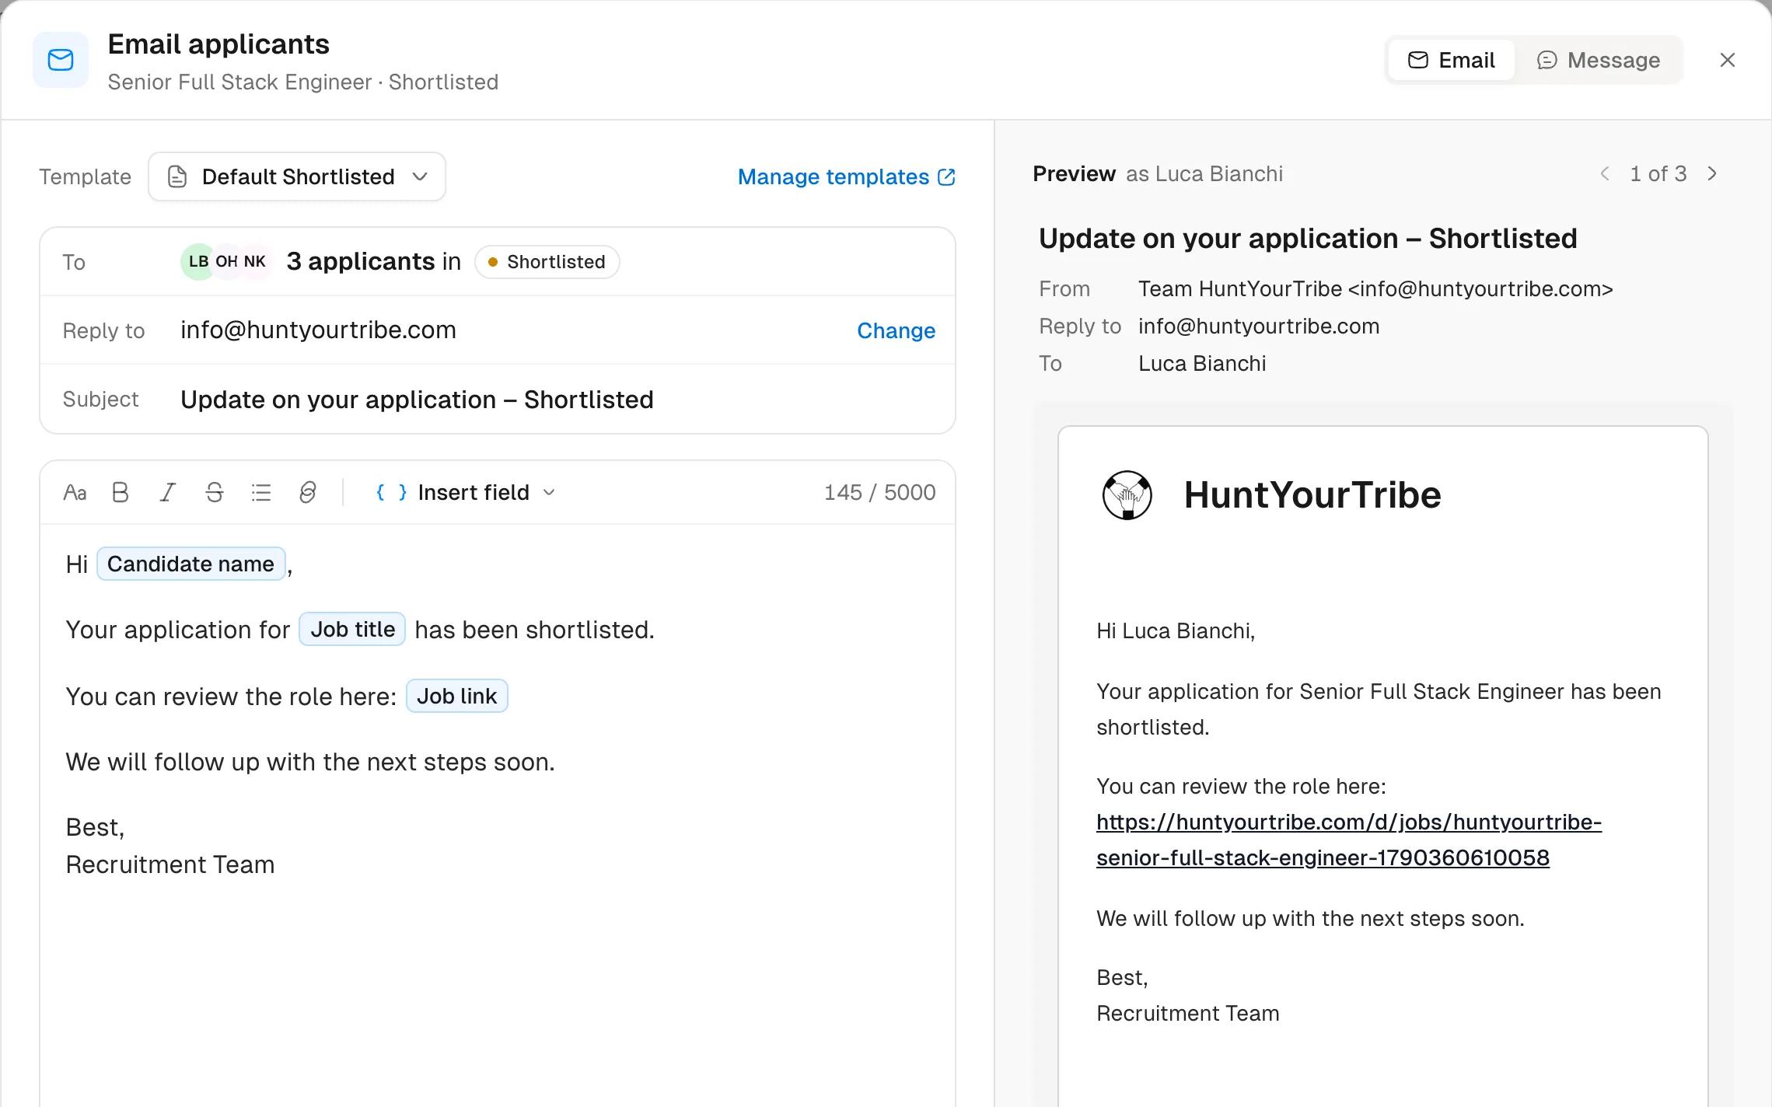Image resolution: width=1772 pixels, height=1107 pixels.
Task: Click the LB applicant avatar
Action: pyautogui.click(x=197, y=262)
